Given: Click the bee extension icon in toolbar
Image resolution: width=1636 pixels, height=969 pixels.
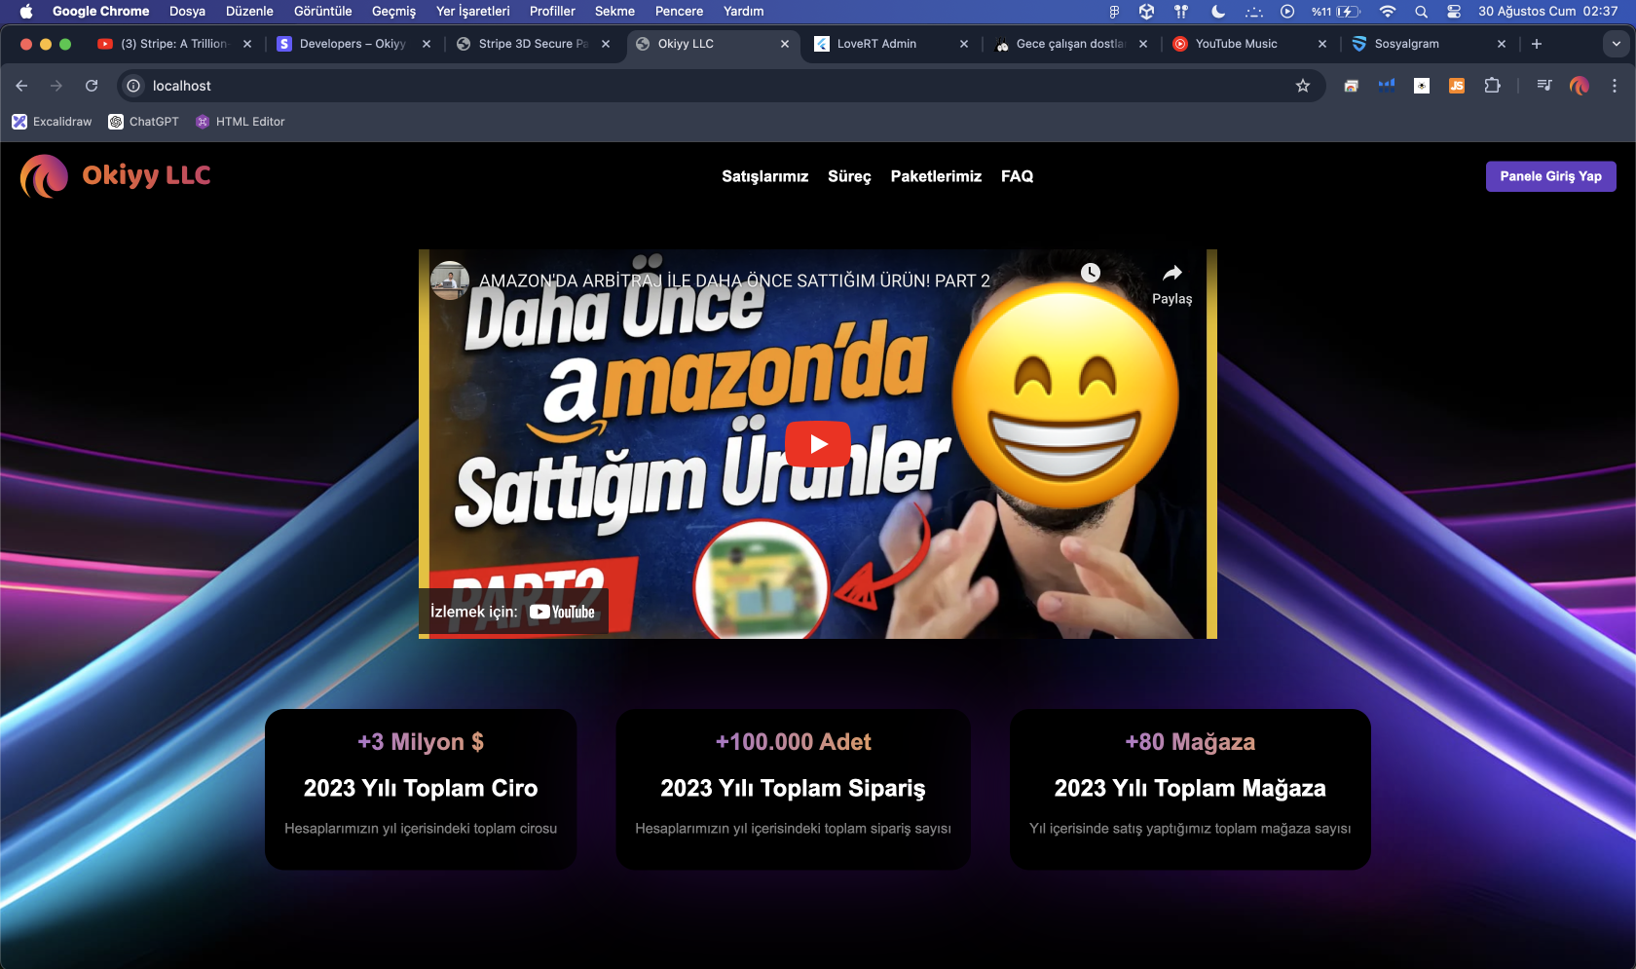Looking at the screenshot, I should 1422,86.
